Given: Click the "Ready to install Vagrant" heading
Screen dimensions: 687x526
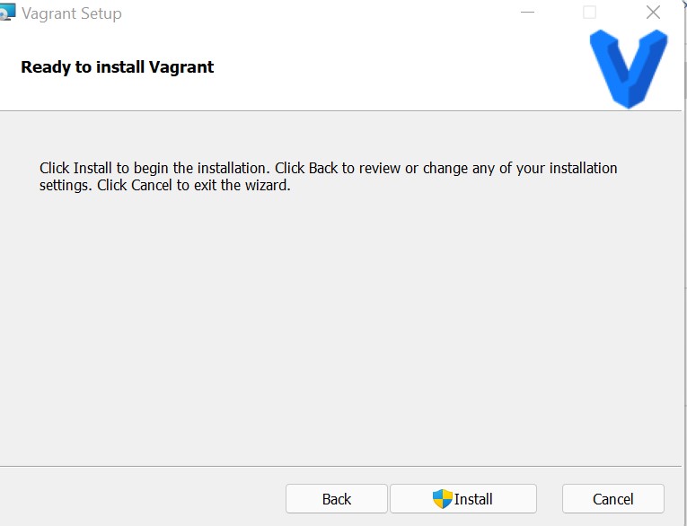Looking at the screenshot, I should click(118, 67).
